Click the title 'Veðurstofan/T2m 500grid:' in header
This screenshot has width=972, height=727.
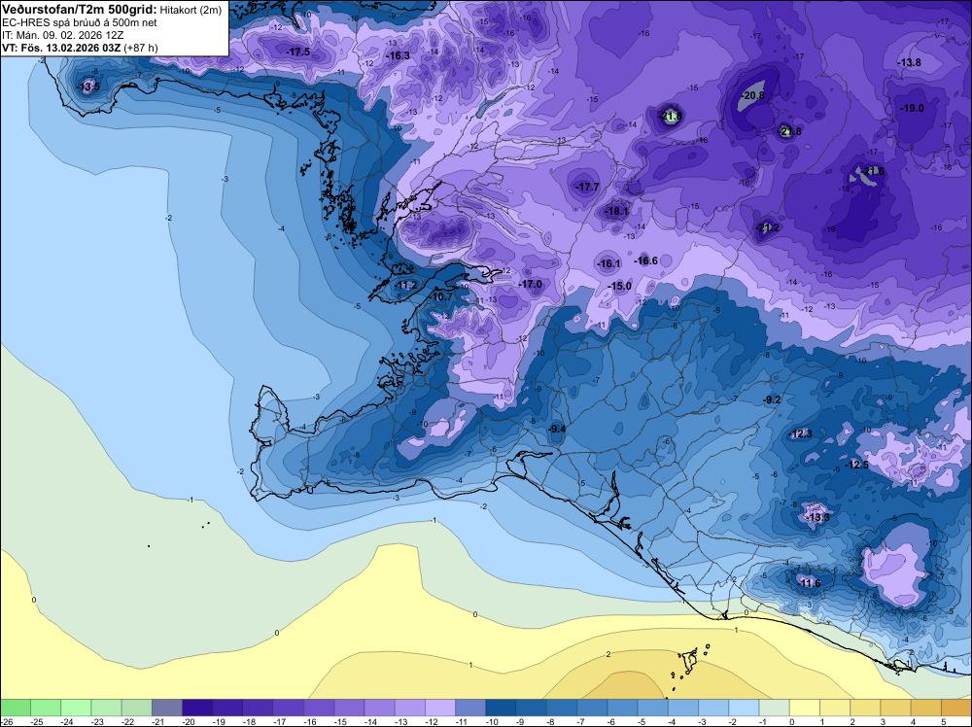point(80,10)
